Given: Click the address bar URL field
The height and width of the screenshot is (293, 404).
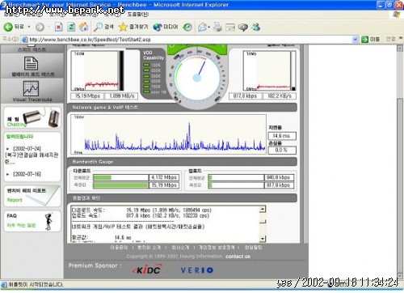Looking at the screenshot, I should (x=188, y=40).
